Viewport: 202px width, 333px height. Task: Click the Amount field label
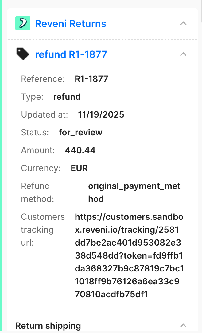click(x=38, y=150)
